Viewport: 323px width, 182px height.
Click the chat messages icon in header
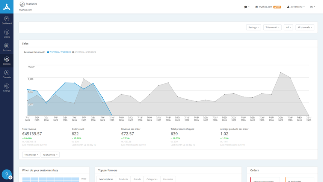click(246, 7)
